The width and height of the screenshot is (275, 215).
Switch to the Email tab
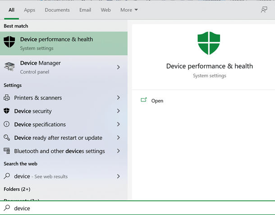click(x=85, y=10)
